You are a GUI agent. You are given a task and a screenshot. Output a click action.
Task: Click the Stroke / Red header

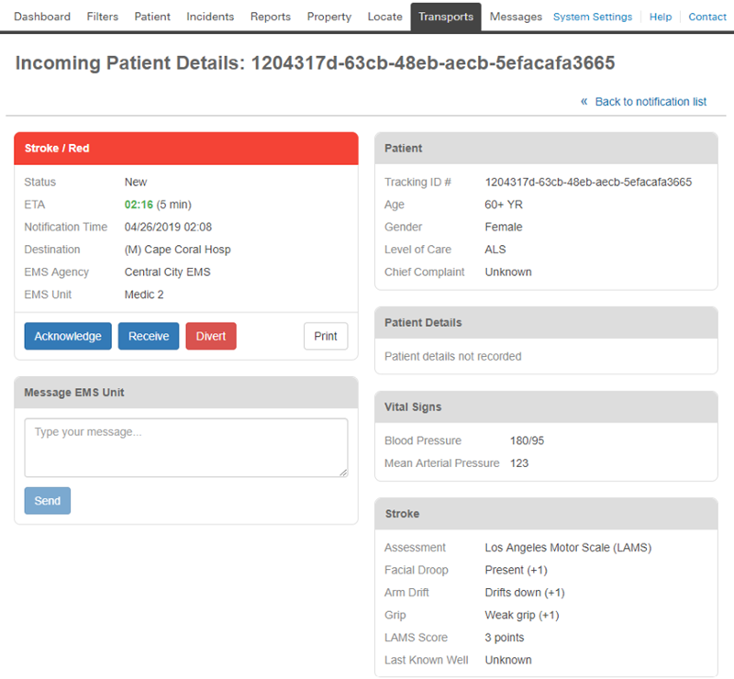186,149
